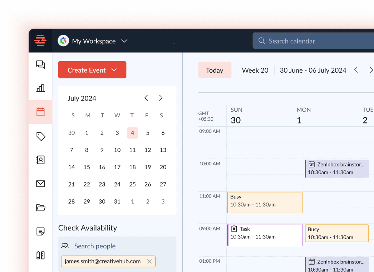Open the books library sidebar icon
Screen dimensions: 374x272
coord(40,255)
